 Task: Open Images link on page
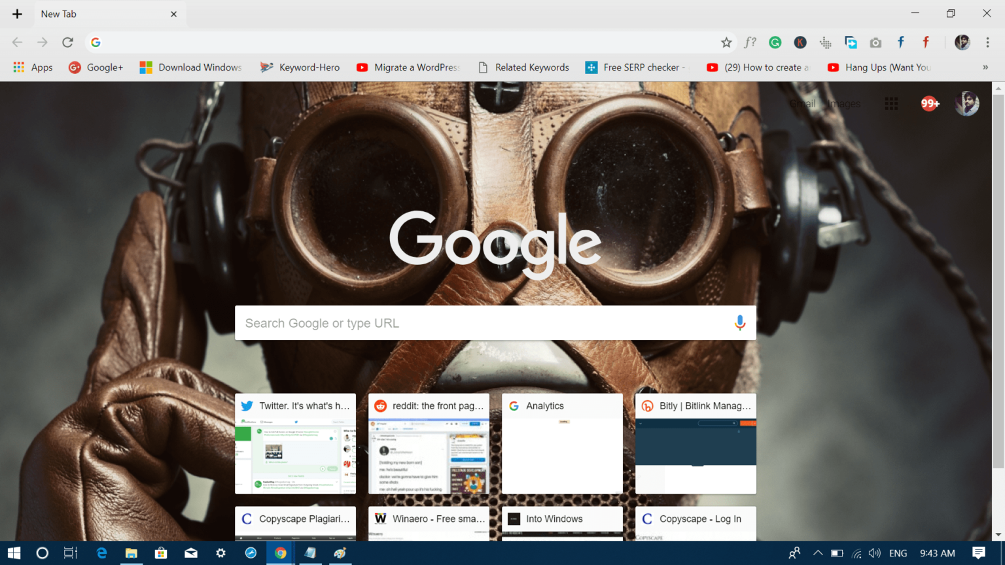coord(844,104)
